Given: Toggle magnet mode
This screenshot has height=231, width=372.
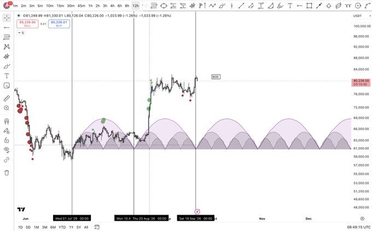Looking at the screenshot, I should click(x=7, y=121).
